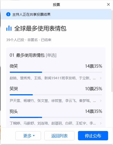Click the 停止公布 button
Screen dimensions: 113x145
click(x=93, y=136)
